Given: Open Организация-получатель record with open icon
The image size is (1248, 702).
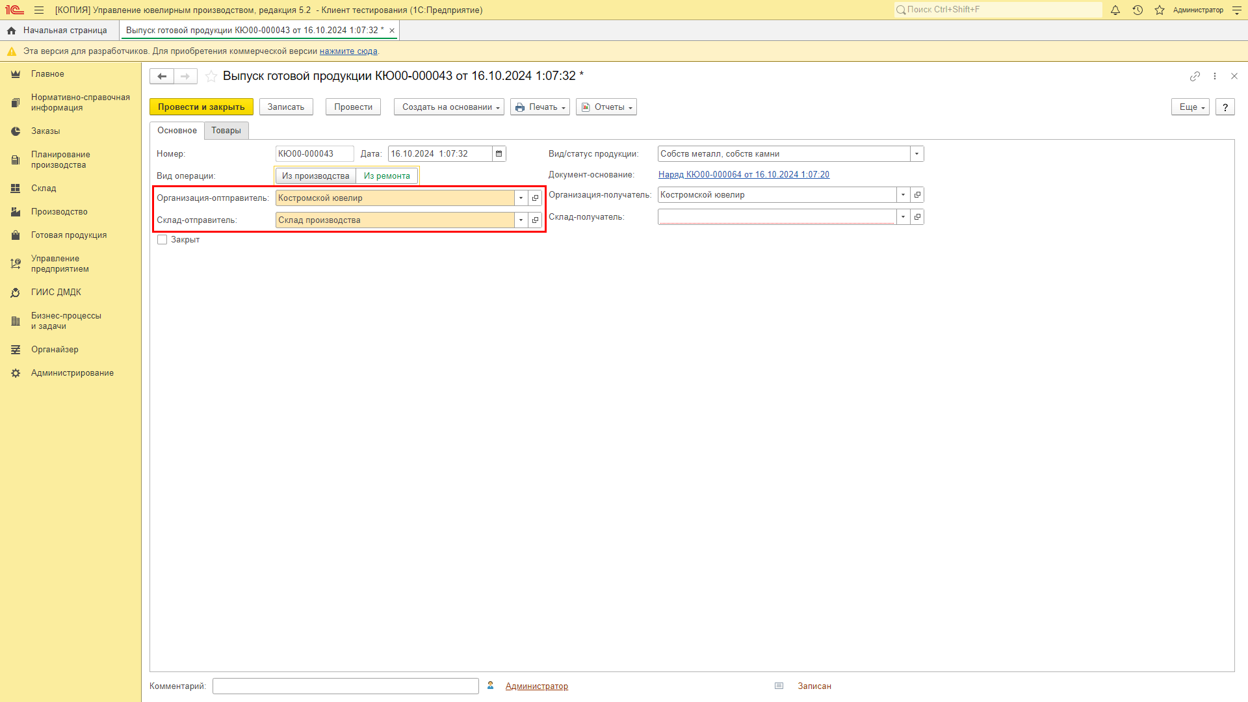Looking at the screenshot, I should (x=917, y=195).
